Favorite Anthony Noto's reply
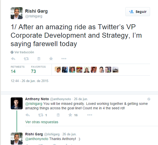Screen dimensions: 158x145 click(x=70, y=115)
